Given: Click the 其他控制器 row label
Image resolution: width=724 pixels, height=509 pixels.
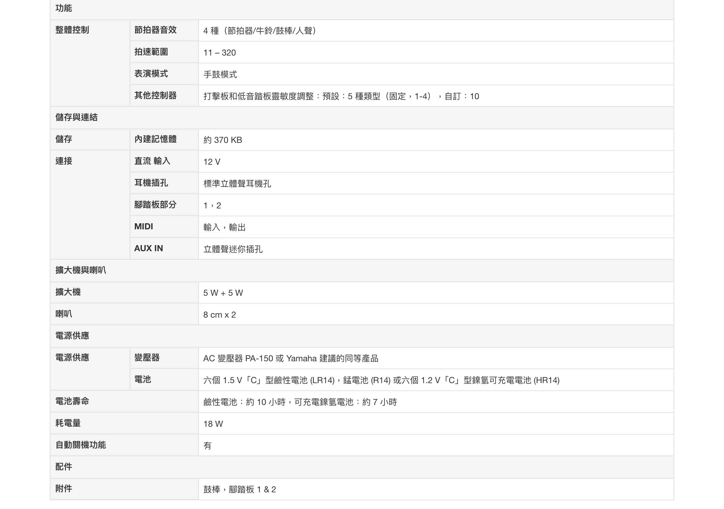Looking at the screenshot, I should tap(155, 96).
